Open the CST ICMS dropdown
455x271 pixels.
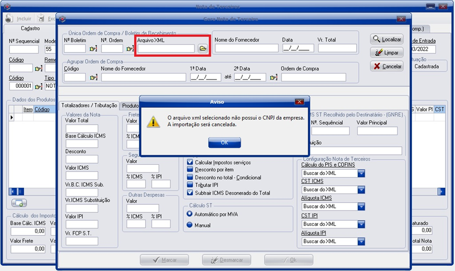point(361,189)
